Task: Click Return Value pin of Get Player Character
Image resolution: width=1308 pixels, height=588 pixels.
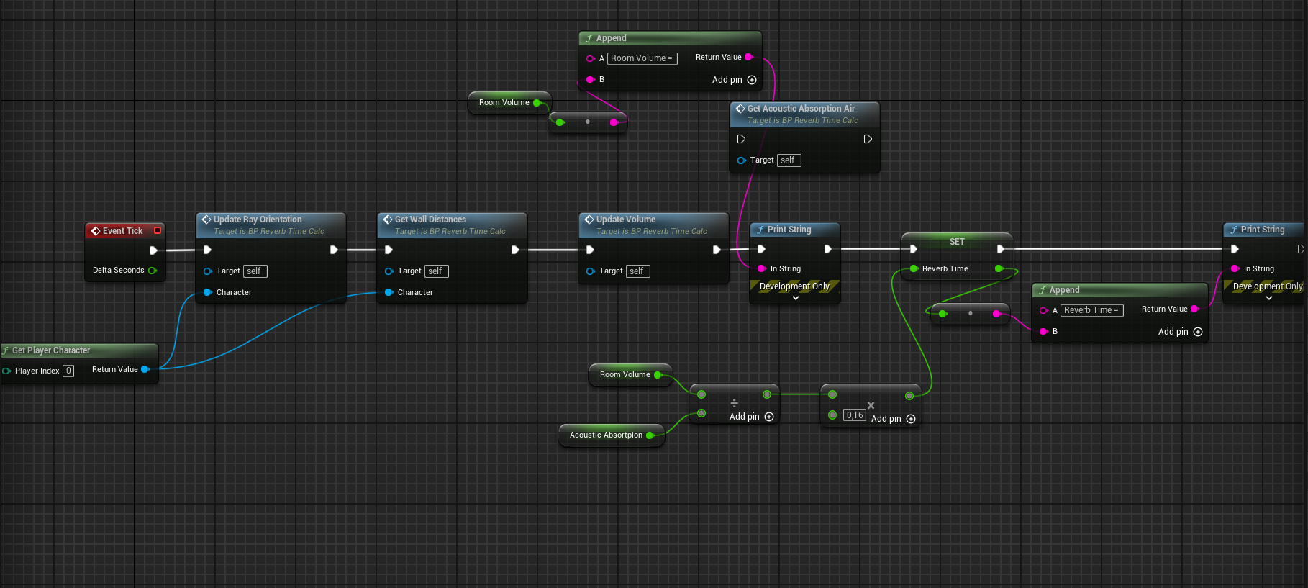Action: (145, 369)
